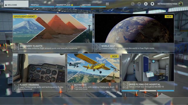Click the ACTIVITIES title
188x105 pixels.
coord(80,85)
